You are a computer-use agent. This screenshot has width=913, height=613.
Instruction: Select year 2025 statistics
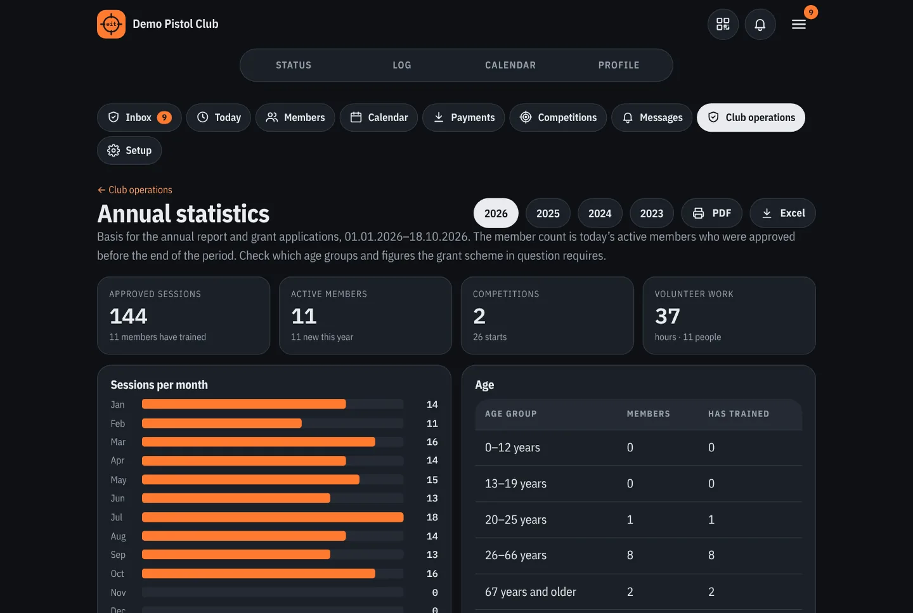(x=548, y=213)
